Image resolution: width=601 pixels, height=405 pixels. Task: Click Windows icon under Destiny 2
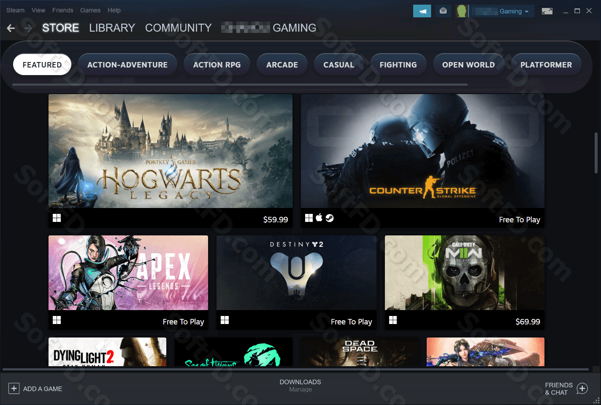click(x=225, y=320)
